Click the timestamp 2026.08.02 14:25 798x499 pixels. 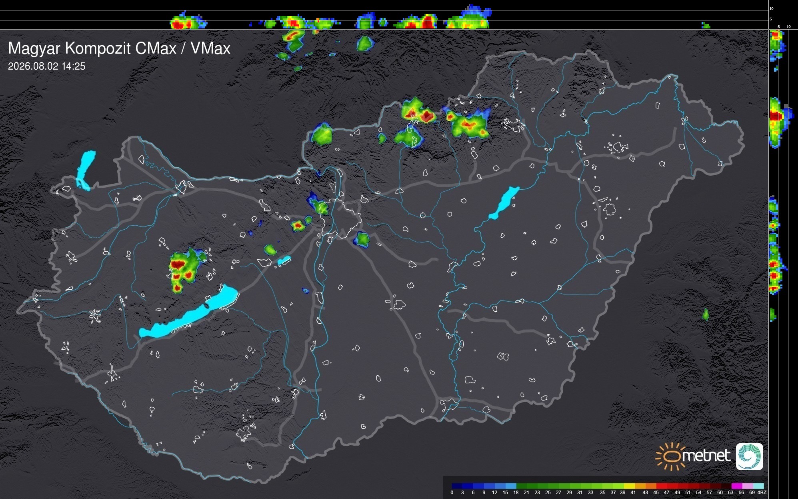pyautogui.click(x=47, y=66)
